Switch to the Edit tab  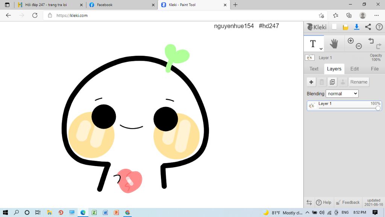[x=354, y=69]
